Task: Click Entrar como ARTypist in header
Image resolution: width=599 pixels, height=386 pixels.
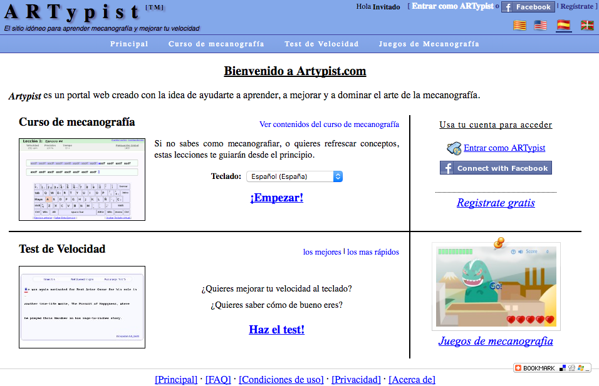Action: [x=452, y=6]
